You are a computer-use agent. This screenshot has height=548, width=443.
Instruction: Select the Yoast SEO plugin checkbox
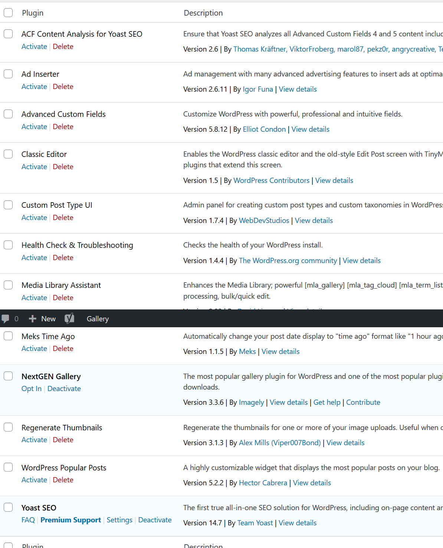[x=8, y=507]
